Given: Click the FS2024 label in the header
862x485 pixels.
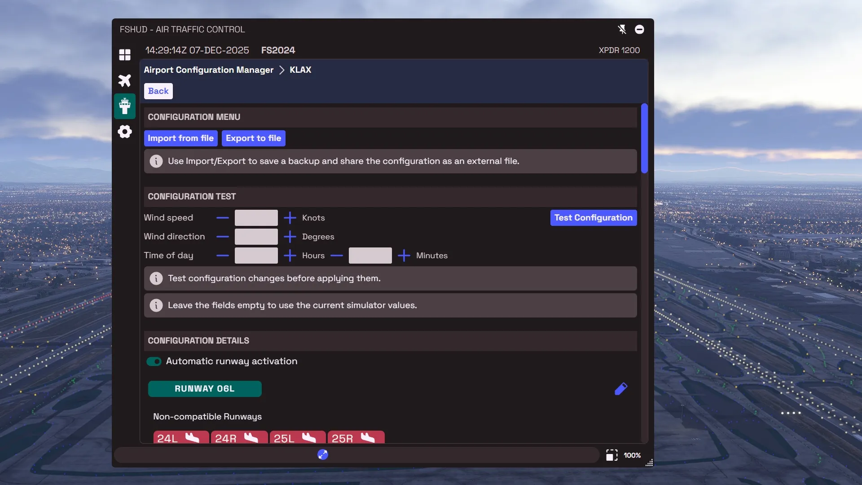Looking at the screenshot, I should point(278,50).
